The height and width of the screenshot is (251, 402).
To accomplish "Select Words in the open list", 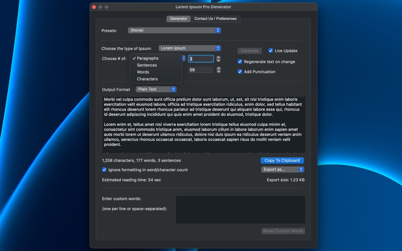I will tap(143, 72).
